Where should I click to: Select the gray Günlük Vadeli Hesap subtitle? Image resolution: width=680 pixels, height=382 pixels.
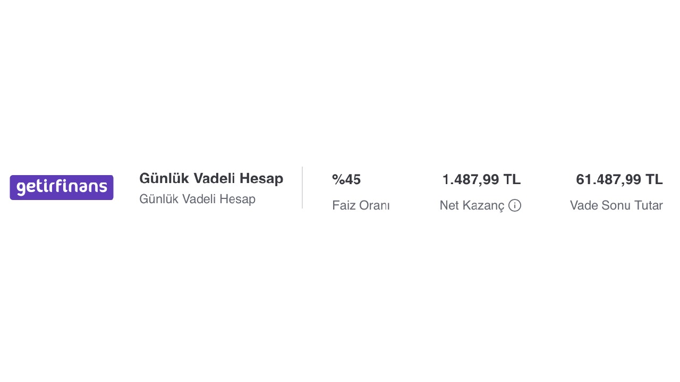pos(197,199)
